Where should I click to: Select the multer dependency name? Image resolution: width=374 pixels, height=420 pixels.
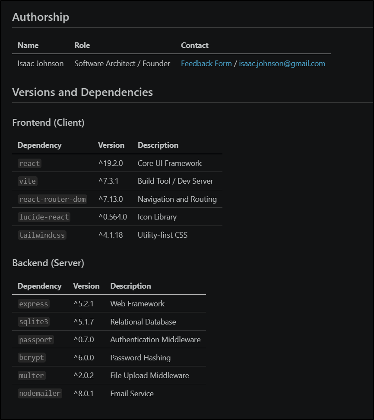point(31,375)
